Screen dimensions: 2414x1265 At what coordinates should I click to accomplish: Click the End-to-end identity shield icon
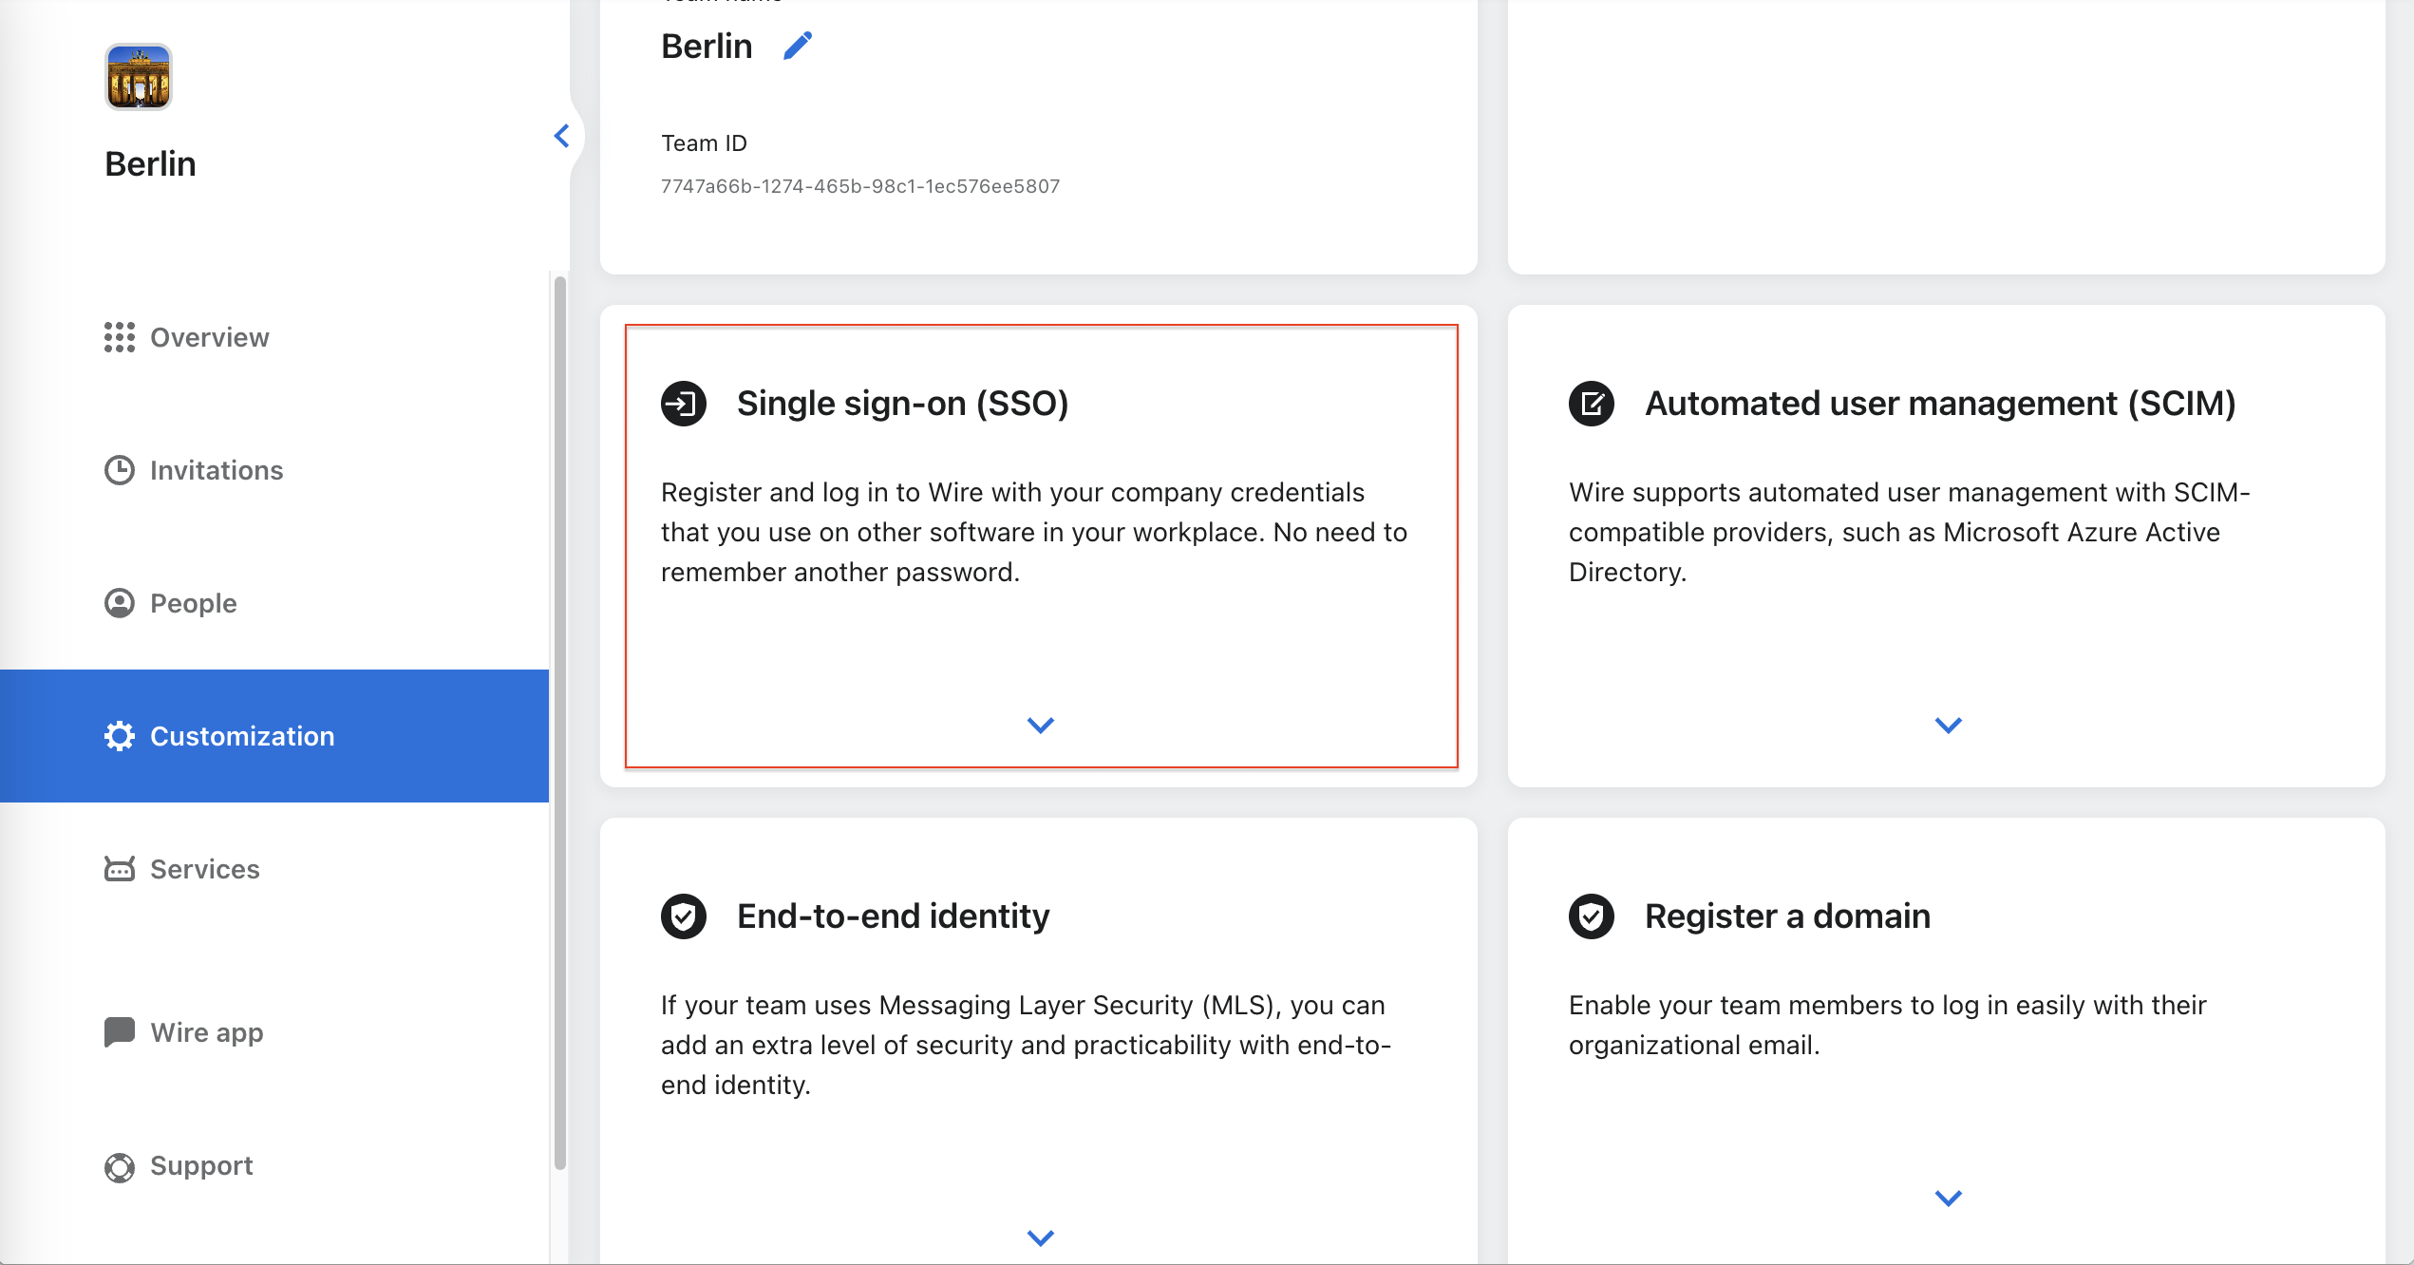point(684,916)
